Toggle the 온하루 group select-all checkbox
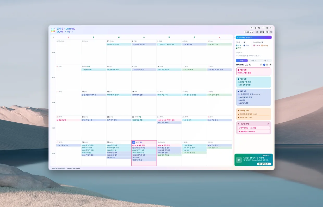 pyautogui.click(x=244, y=42)
